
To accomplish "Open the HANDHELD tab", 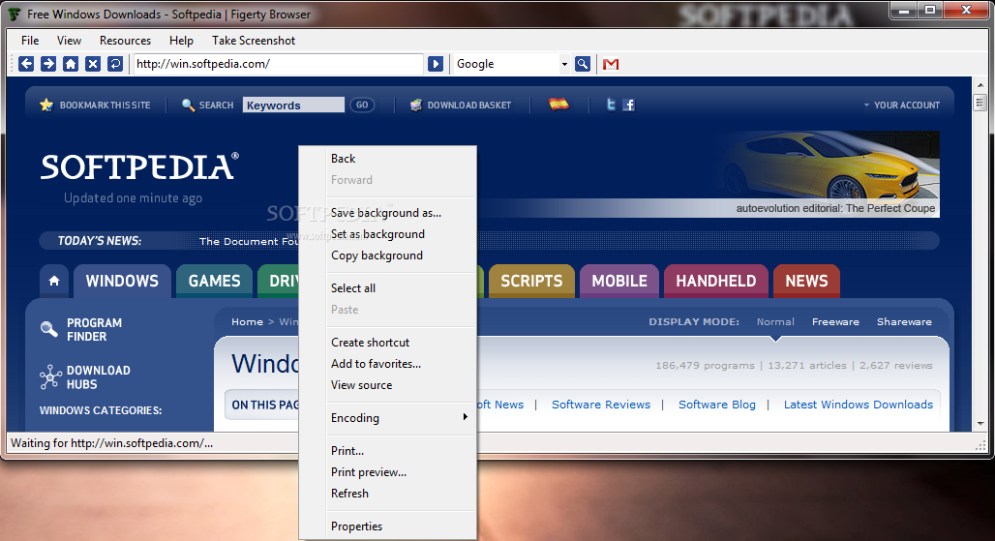I will pos(716,281).
